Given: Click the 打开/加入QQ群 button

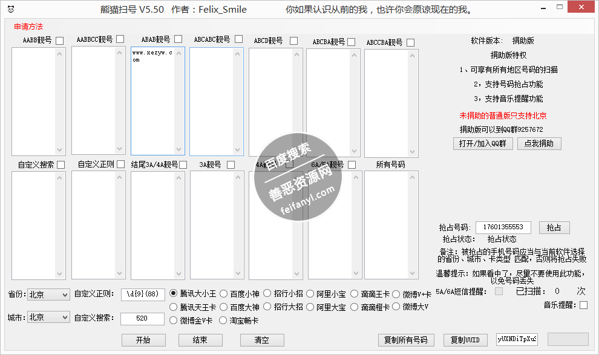Looking at the screenshot, I should click(483, 143).
